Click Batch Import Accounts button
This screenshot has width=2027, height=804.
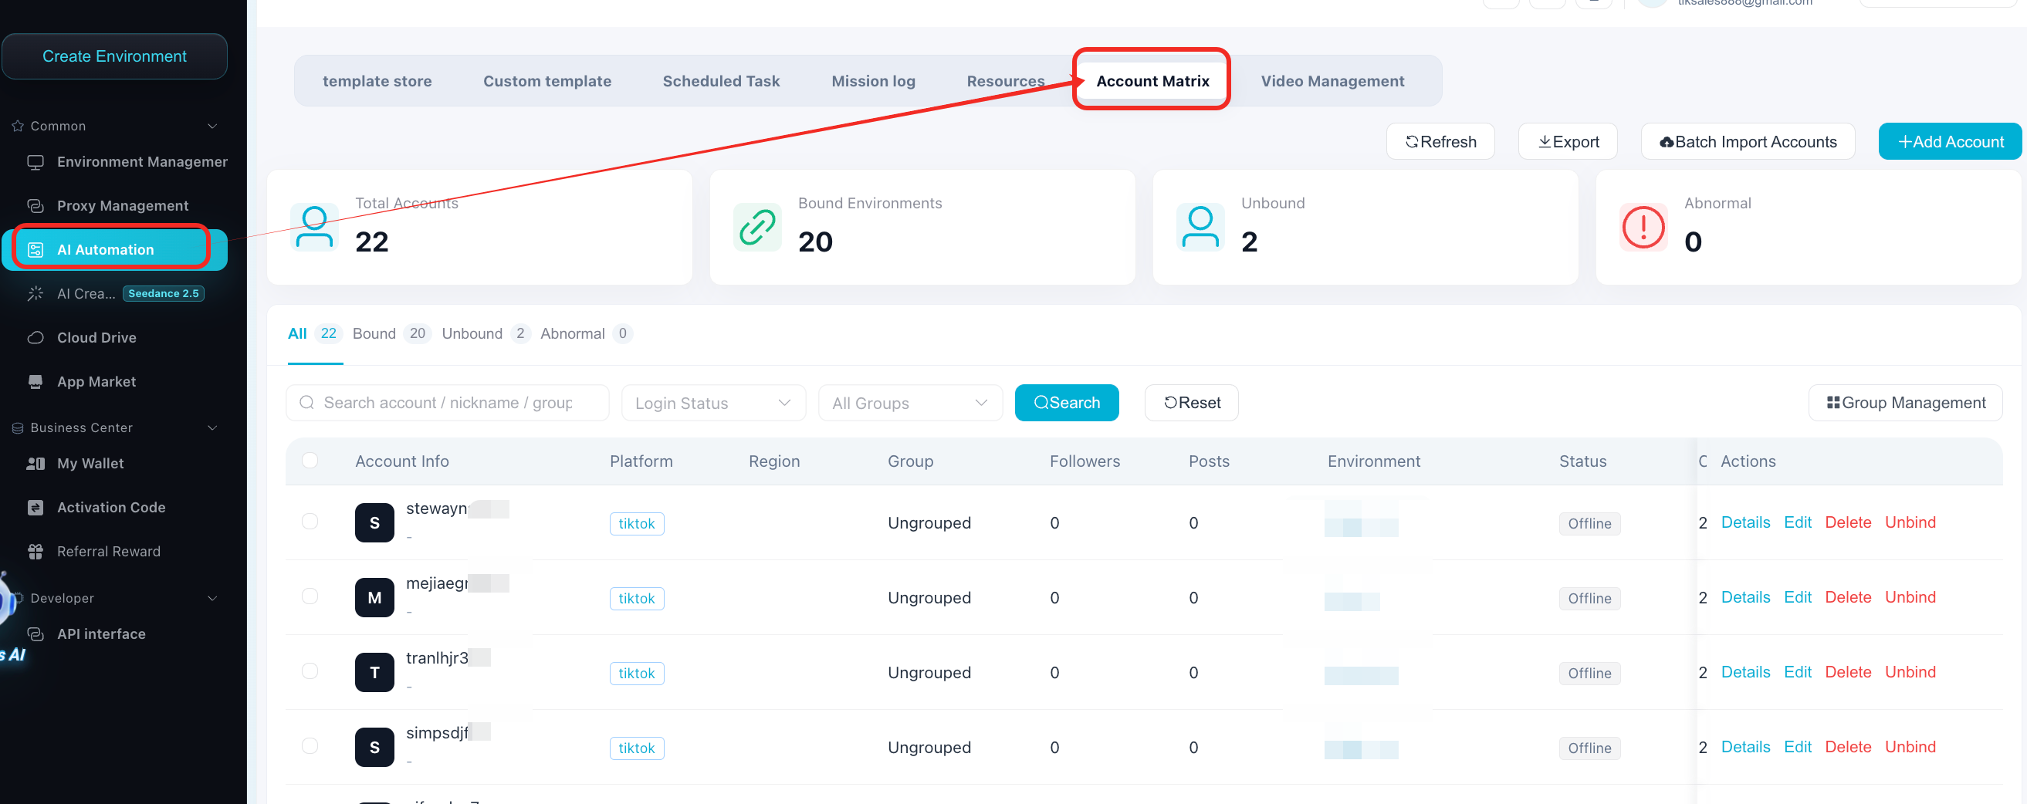1748,143
